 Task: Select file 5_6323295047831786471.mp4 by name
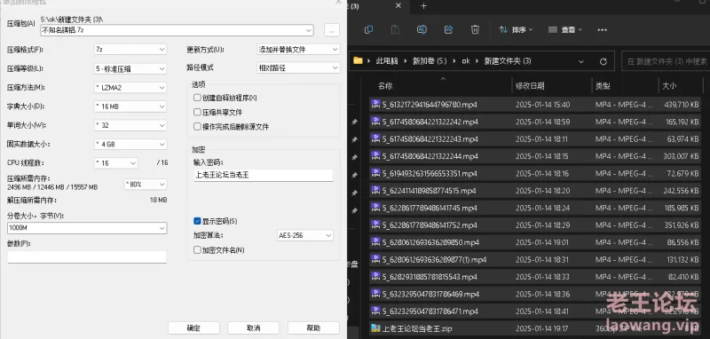pyautogui.click(x=430, y=311)
